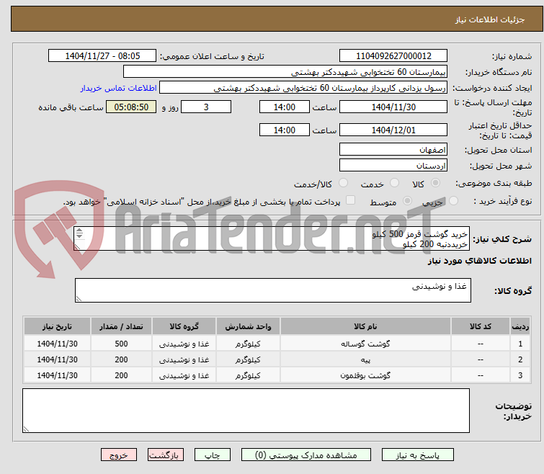Click the ردیف column header

pyautogui.click(x=520, y=326)
